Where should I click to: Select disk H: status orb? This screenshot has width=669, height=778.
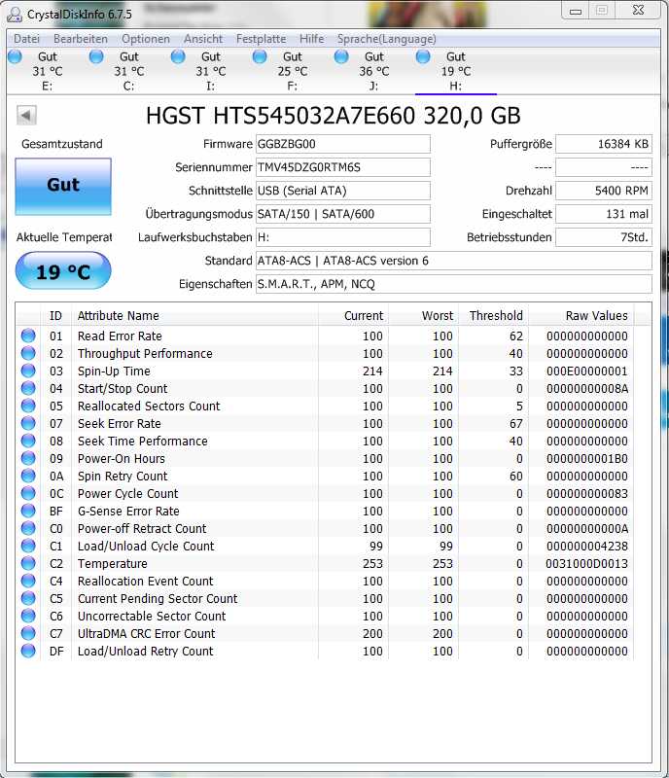pyautogui.click(x=423, y=56)
